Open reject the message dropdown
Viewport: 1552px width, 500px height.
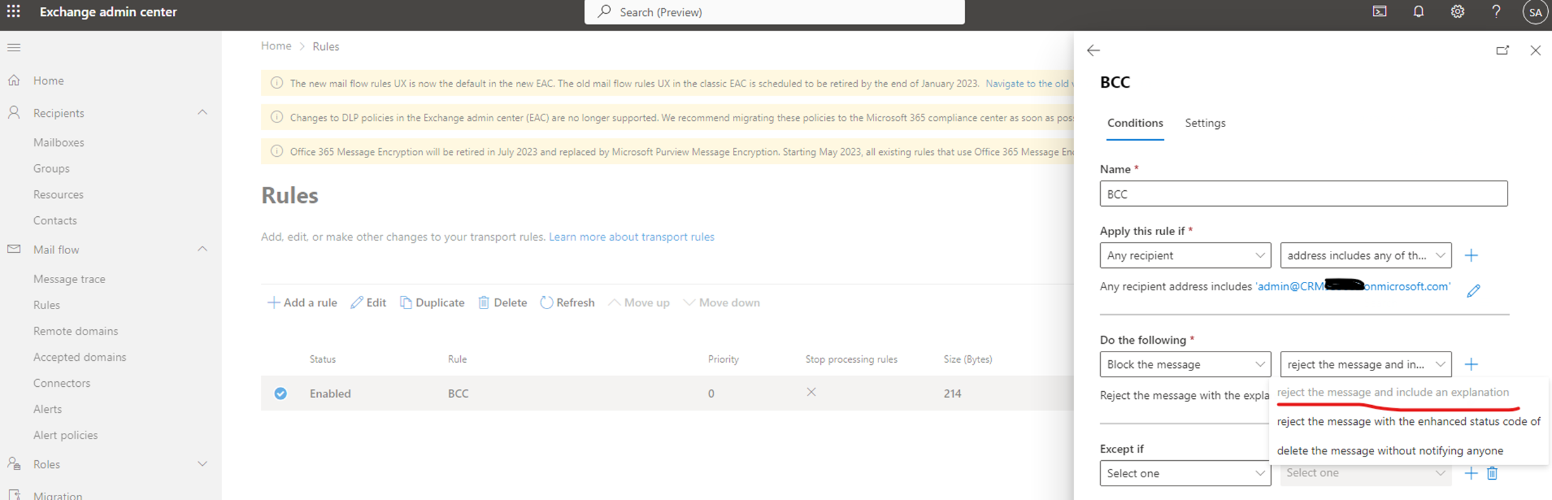pyautogui.click(x=1366, y=364)
